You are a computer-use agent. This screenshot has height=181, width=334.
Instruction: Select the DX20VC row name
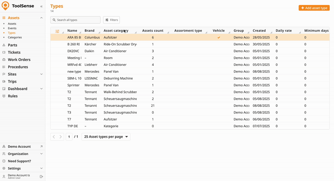pyautogui.click(x=73, y=51)
